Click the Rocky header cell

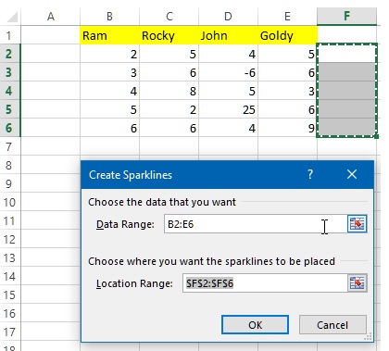[x=169, y=35]
